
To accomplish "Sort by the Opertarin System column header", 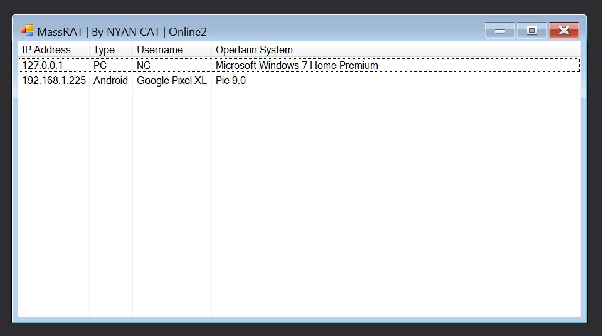I will [396, 50].
